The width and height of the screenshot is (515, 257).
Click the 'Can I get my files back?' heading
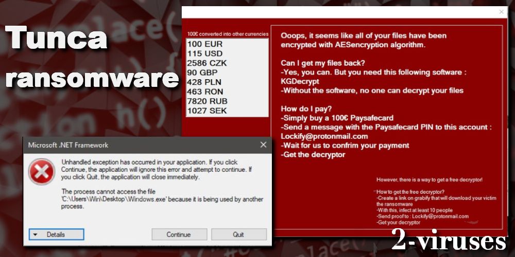point(323,63)
